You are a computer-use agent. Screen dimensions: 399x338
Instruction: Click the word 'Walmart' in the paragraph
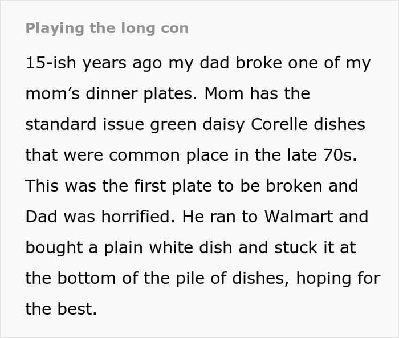(x=299, y=217)
